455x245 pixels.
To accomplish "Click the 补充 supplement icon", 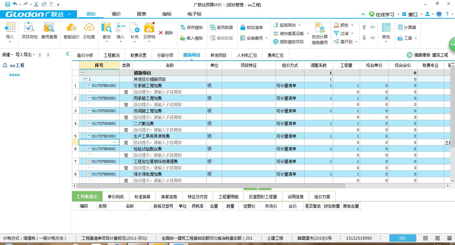I will tap(135, 27).
